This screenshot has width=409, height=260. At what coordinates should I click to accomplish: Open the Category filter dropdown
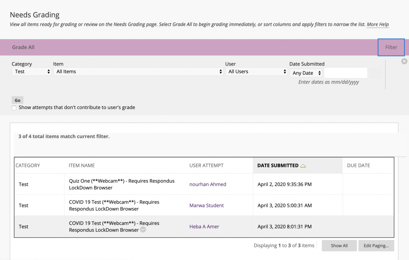pyautogui.click(x=31, y=71)
